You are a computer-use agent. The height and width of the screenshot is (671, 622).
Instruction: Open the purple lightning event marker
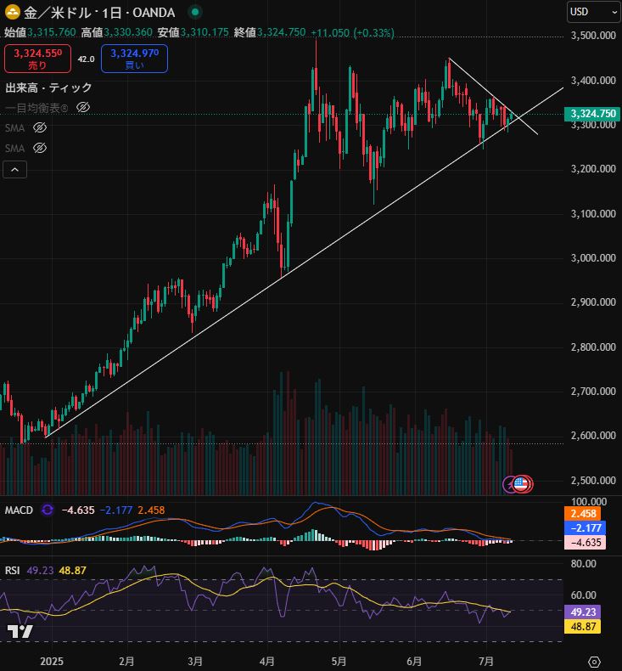coord(508,484)
